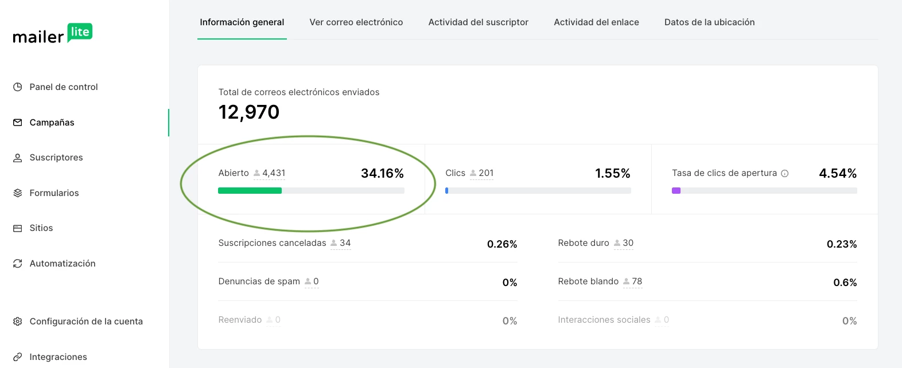Click the Integraciones link icon
The width and height of the screenshot is (902, 368).
18,357
